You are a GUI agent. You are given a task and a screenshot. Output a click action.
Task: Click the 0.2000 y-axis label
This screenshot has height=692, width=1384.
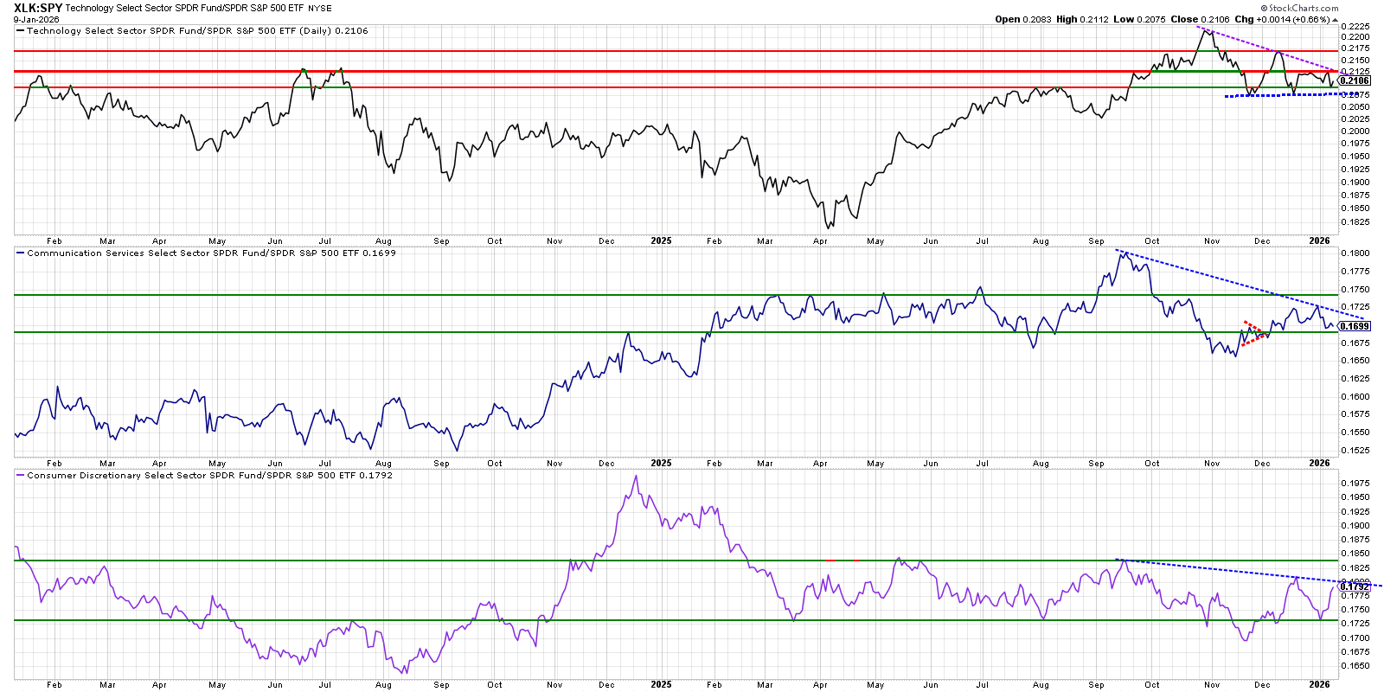pos(1355,131)
